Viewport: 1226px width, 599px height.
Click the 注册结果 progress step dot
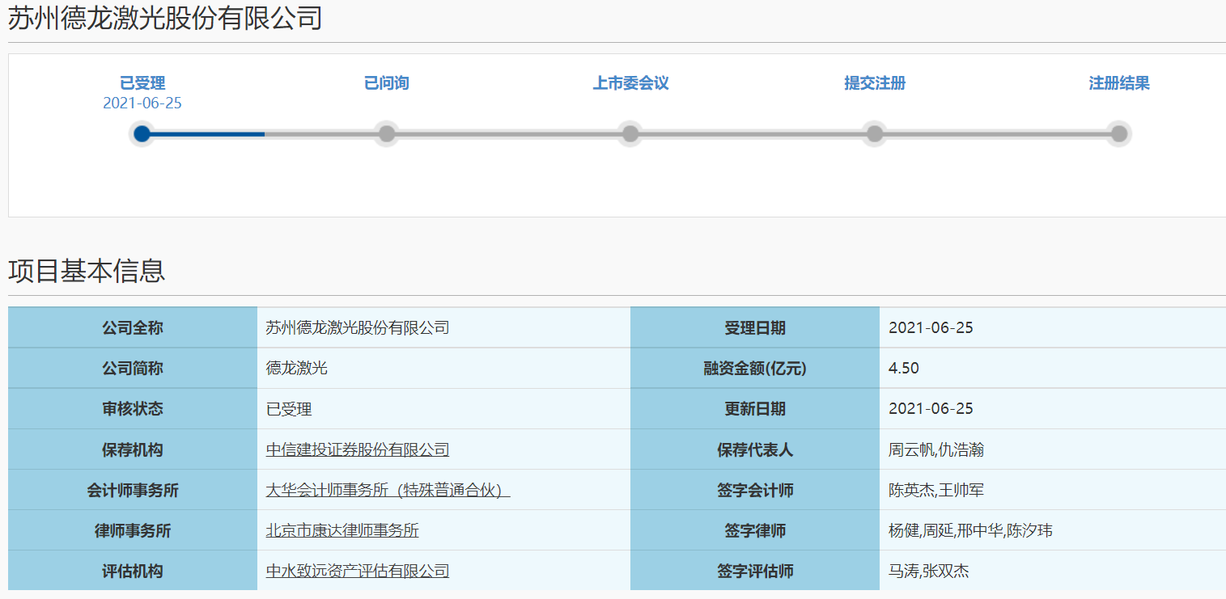click(x=1118, y=133)
